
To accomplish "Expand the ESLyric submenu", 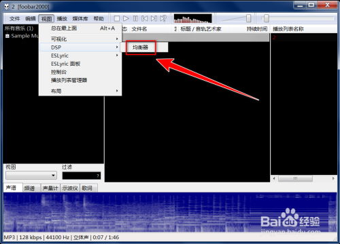I will (x=80, y=56).
